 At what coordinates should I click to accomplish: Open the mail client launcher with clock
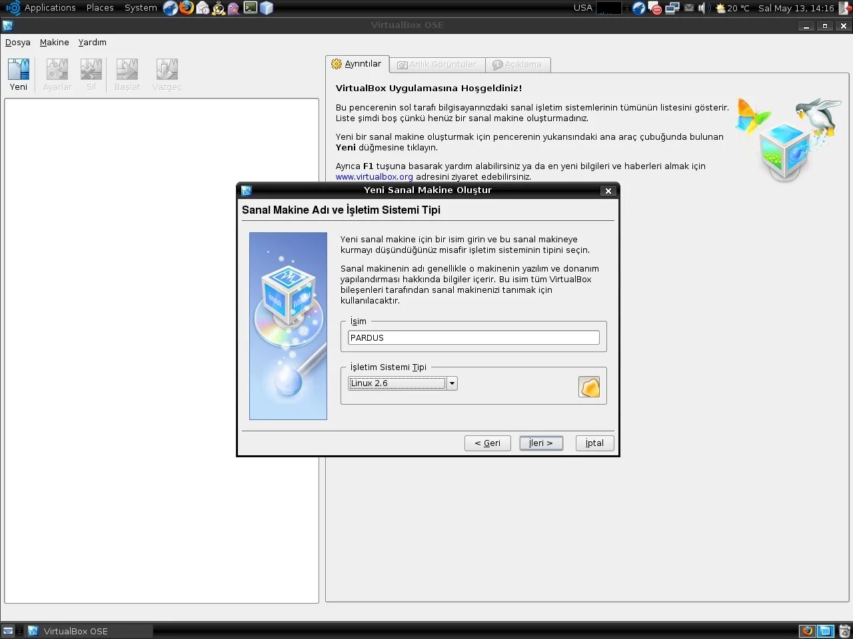203,8
